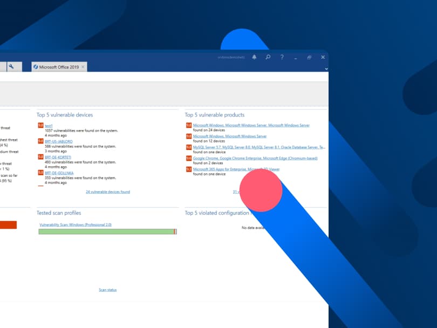Screen dimensions: 437x328
Task: Click text 'found on 24 devices'
Action: pos(209,130)
